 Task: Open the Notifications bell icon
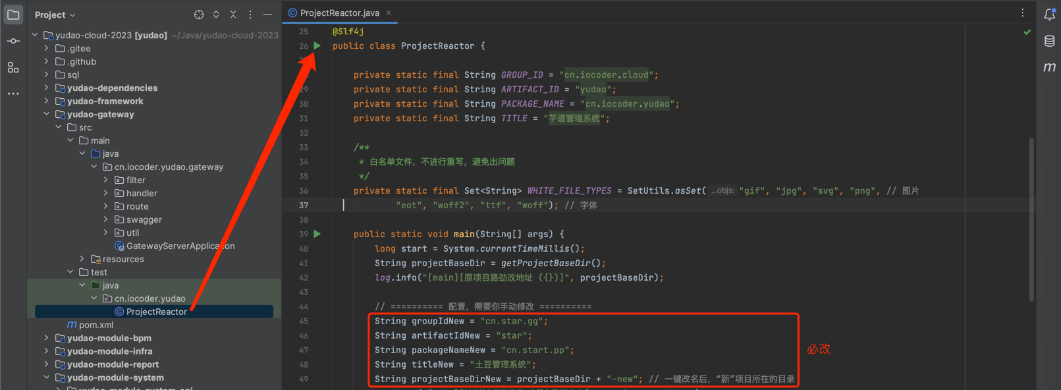(1049, 14)
